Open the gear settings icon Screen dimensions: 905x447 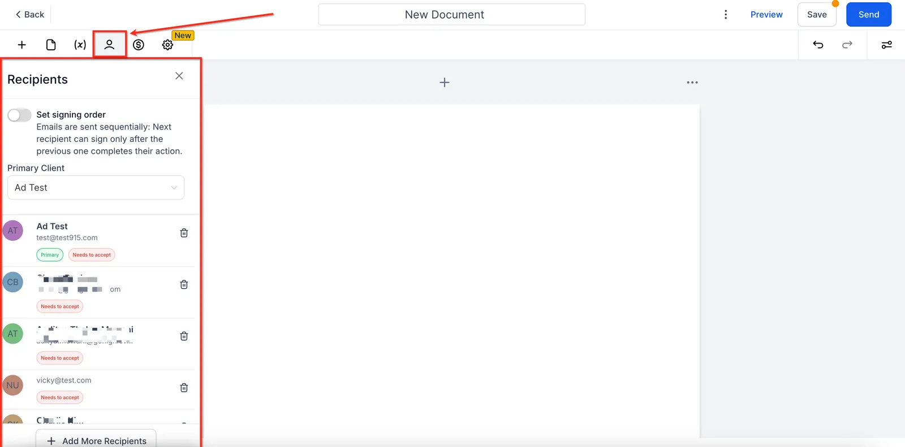pos(167,45)
